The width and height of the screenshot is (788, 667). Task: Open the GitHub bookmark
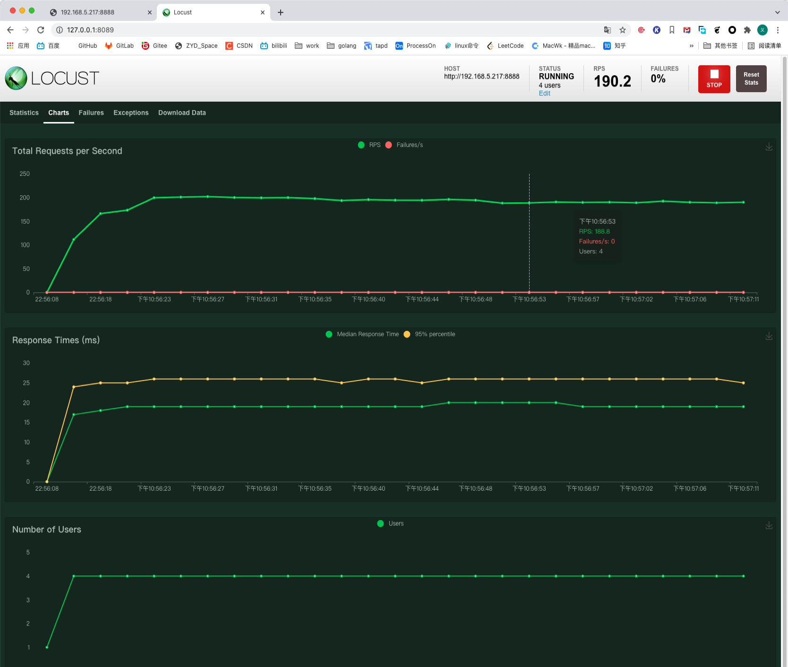point(87,46)
